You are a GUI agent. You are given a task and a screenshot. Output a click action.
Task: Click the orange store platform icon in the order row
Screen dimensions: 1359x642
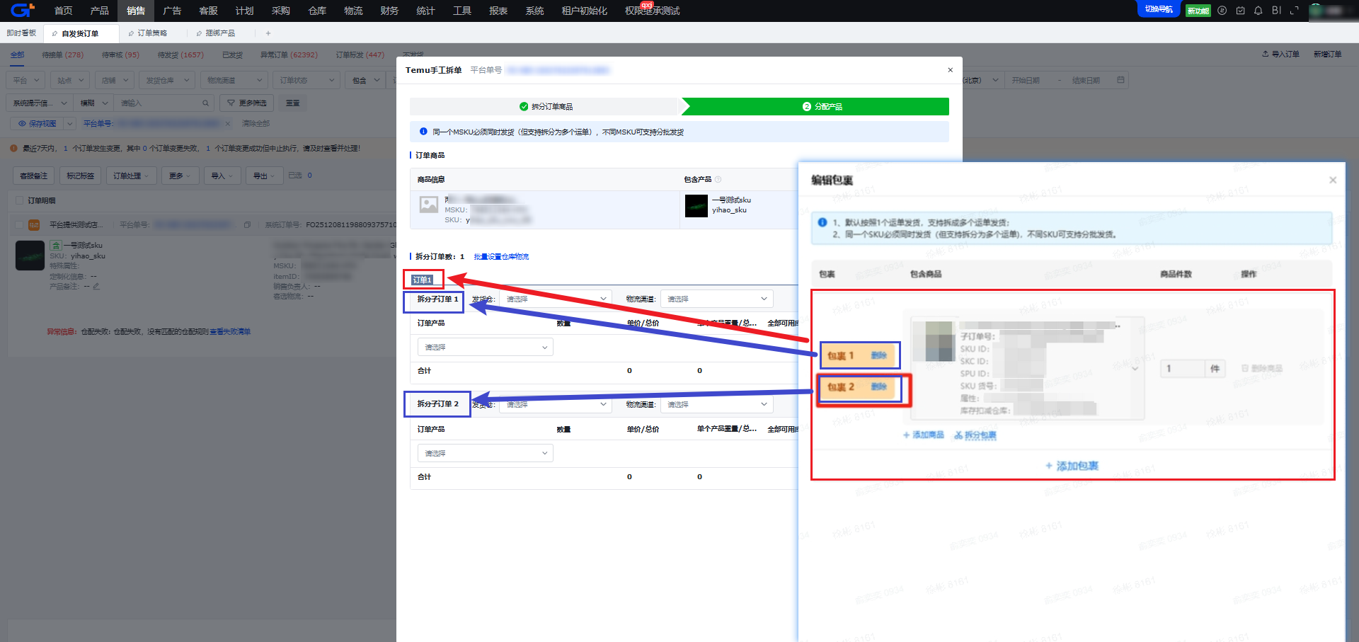pos(34,225)
